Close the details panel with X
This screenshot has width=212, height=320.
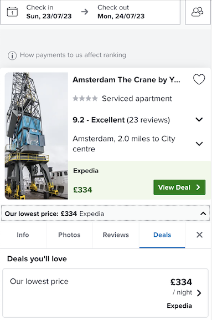(x=199, y=235)
